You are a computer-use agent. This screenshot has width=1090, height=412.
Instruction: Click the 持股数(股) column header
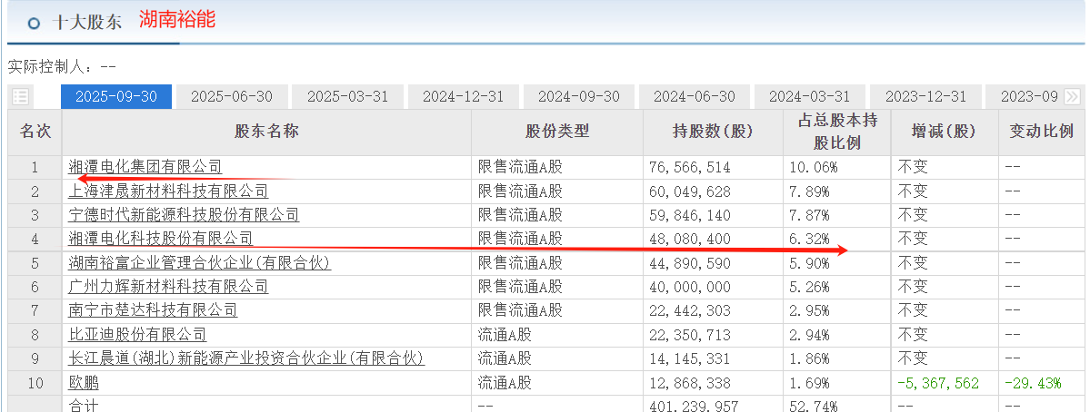click(x=713, y=132)
